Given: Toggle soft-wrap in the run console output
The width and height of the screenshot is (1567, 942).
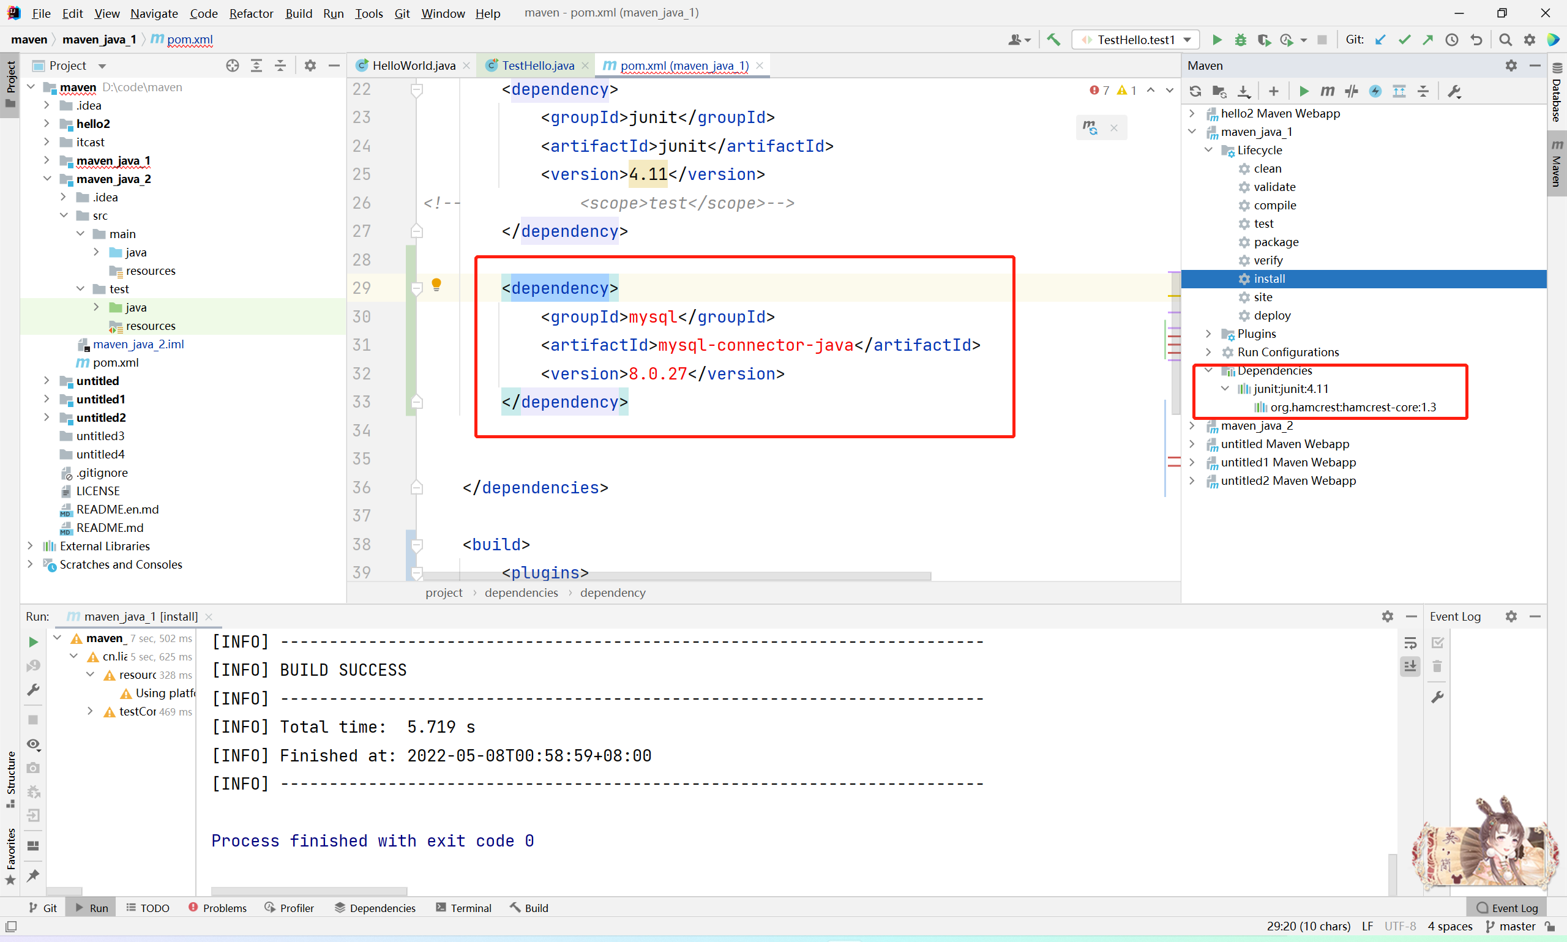Looking at the screenshot, I should pos(1410,643).
